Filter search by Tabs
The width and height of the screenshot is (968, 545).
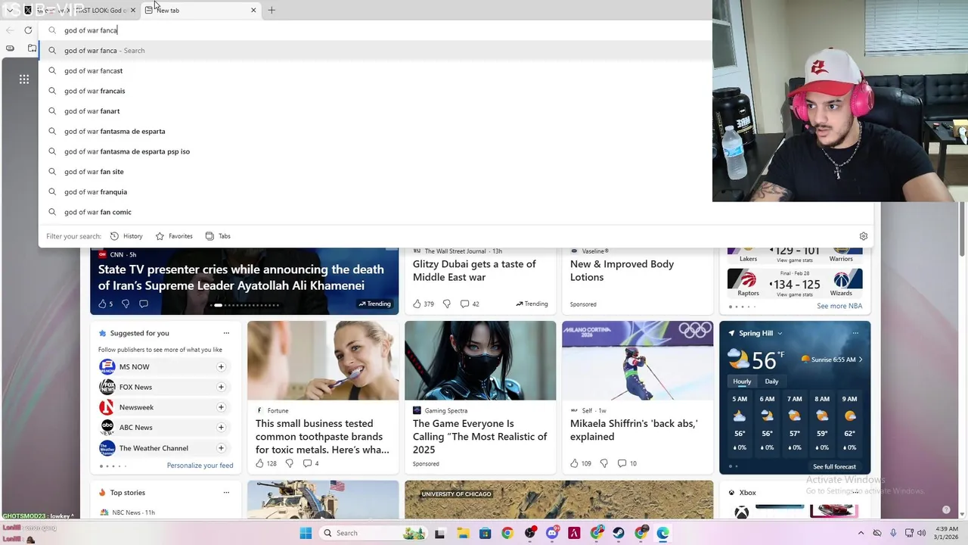[x=218, y=236]
